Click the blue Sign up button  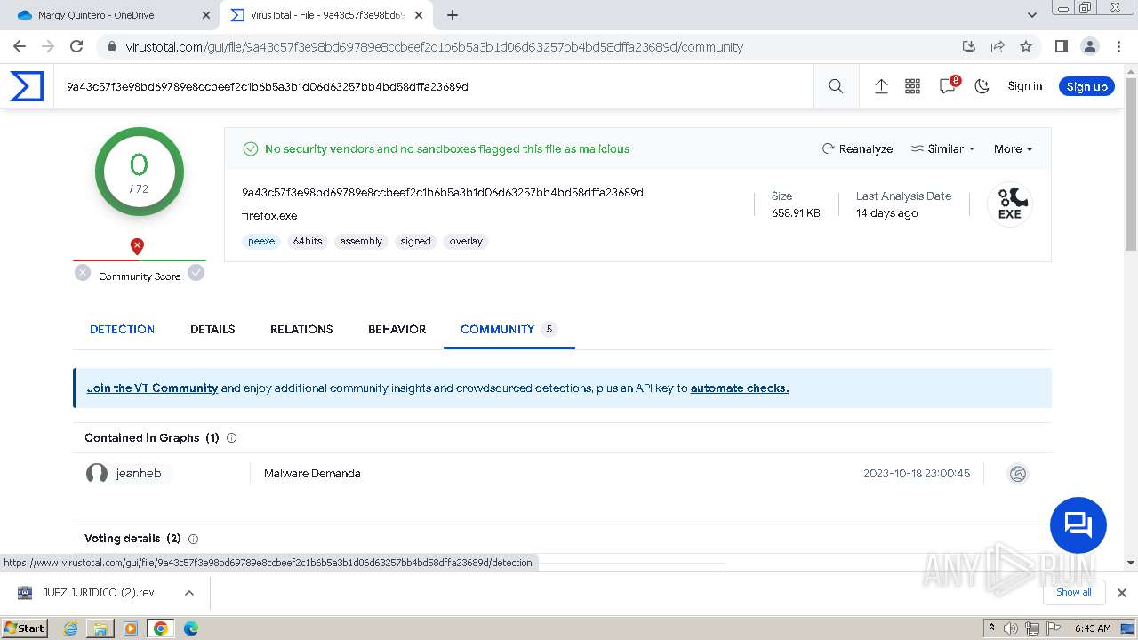pyautogui.click(x=1086, y=86)
